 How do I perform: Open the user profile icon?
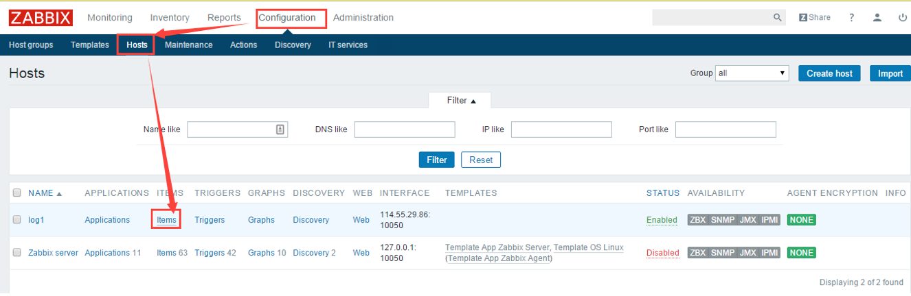coord(877,18)
